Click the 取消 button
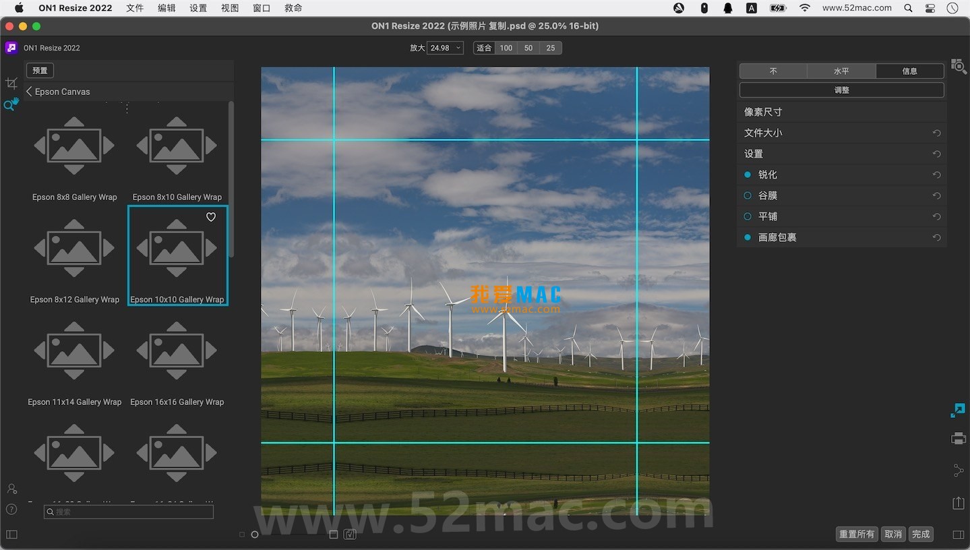Viewport: 970px width, 550px height. (893, 534)
